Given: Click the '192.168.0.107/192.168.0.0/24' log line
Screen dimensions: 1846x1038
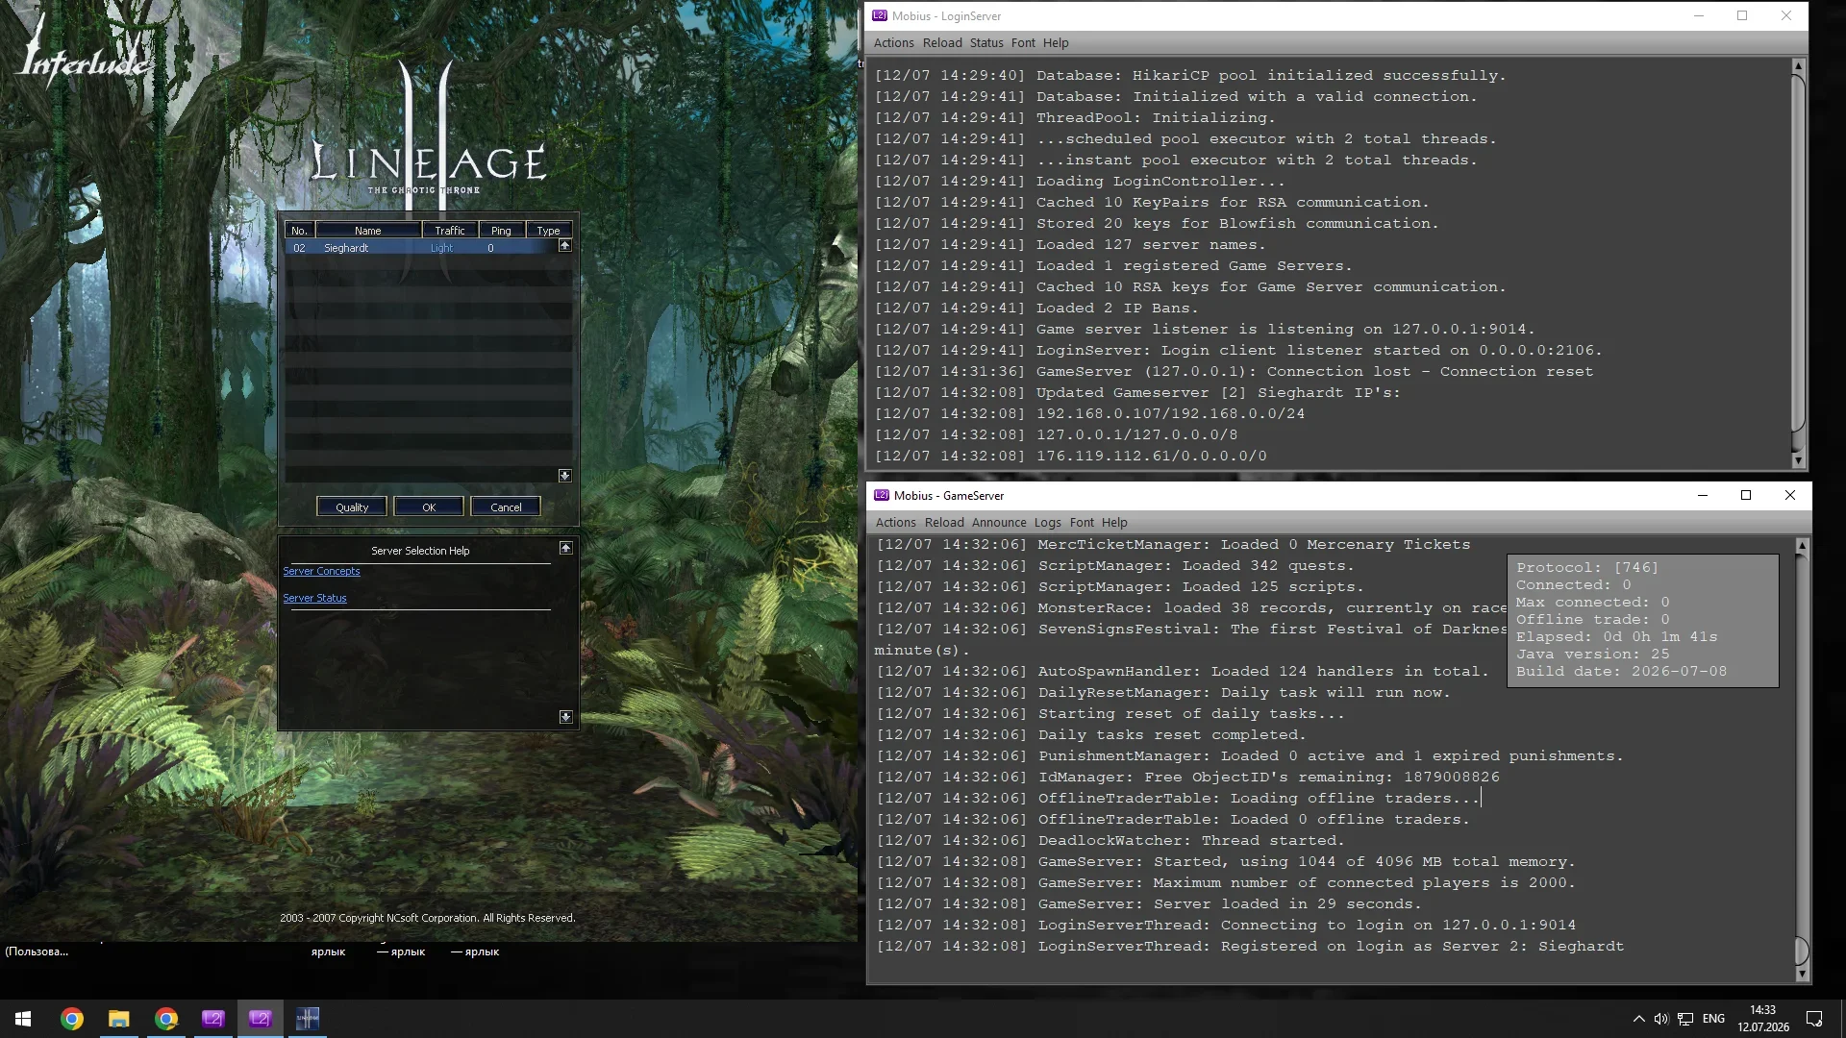Looking at the screenshot, I should (1089, 414).
